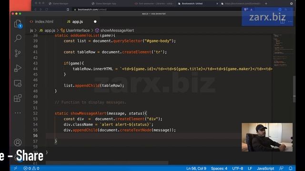Viewport: 305px width, 171px height.
Task: Open the Accounts menu icon
Action: pyautogui.click(x=18, y=142)
